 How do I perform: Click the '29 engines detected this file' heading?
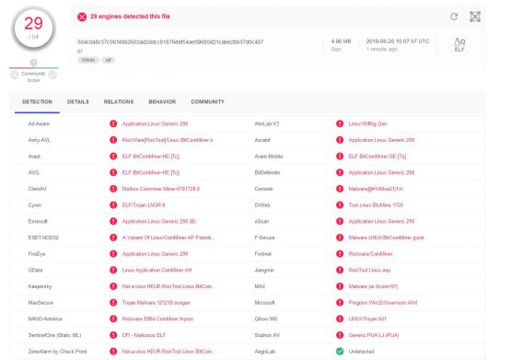coord(130,17)
